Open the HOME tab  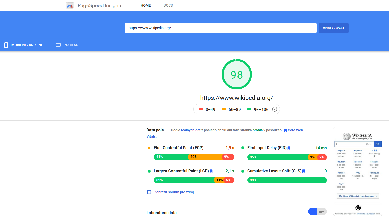146,5
